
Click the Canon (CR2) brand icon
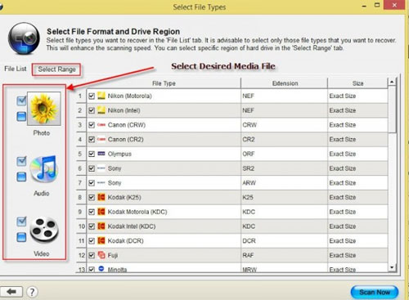(101, 139)
